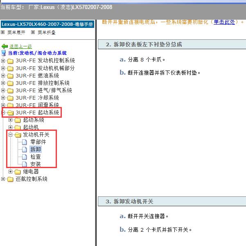Click the icon beside 当前:发动机/混合动力系统
The height and width of the screenshot is (246, 246).
tap(4, 53)
